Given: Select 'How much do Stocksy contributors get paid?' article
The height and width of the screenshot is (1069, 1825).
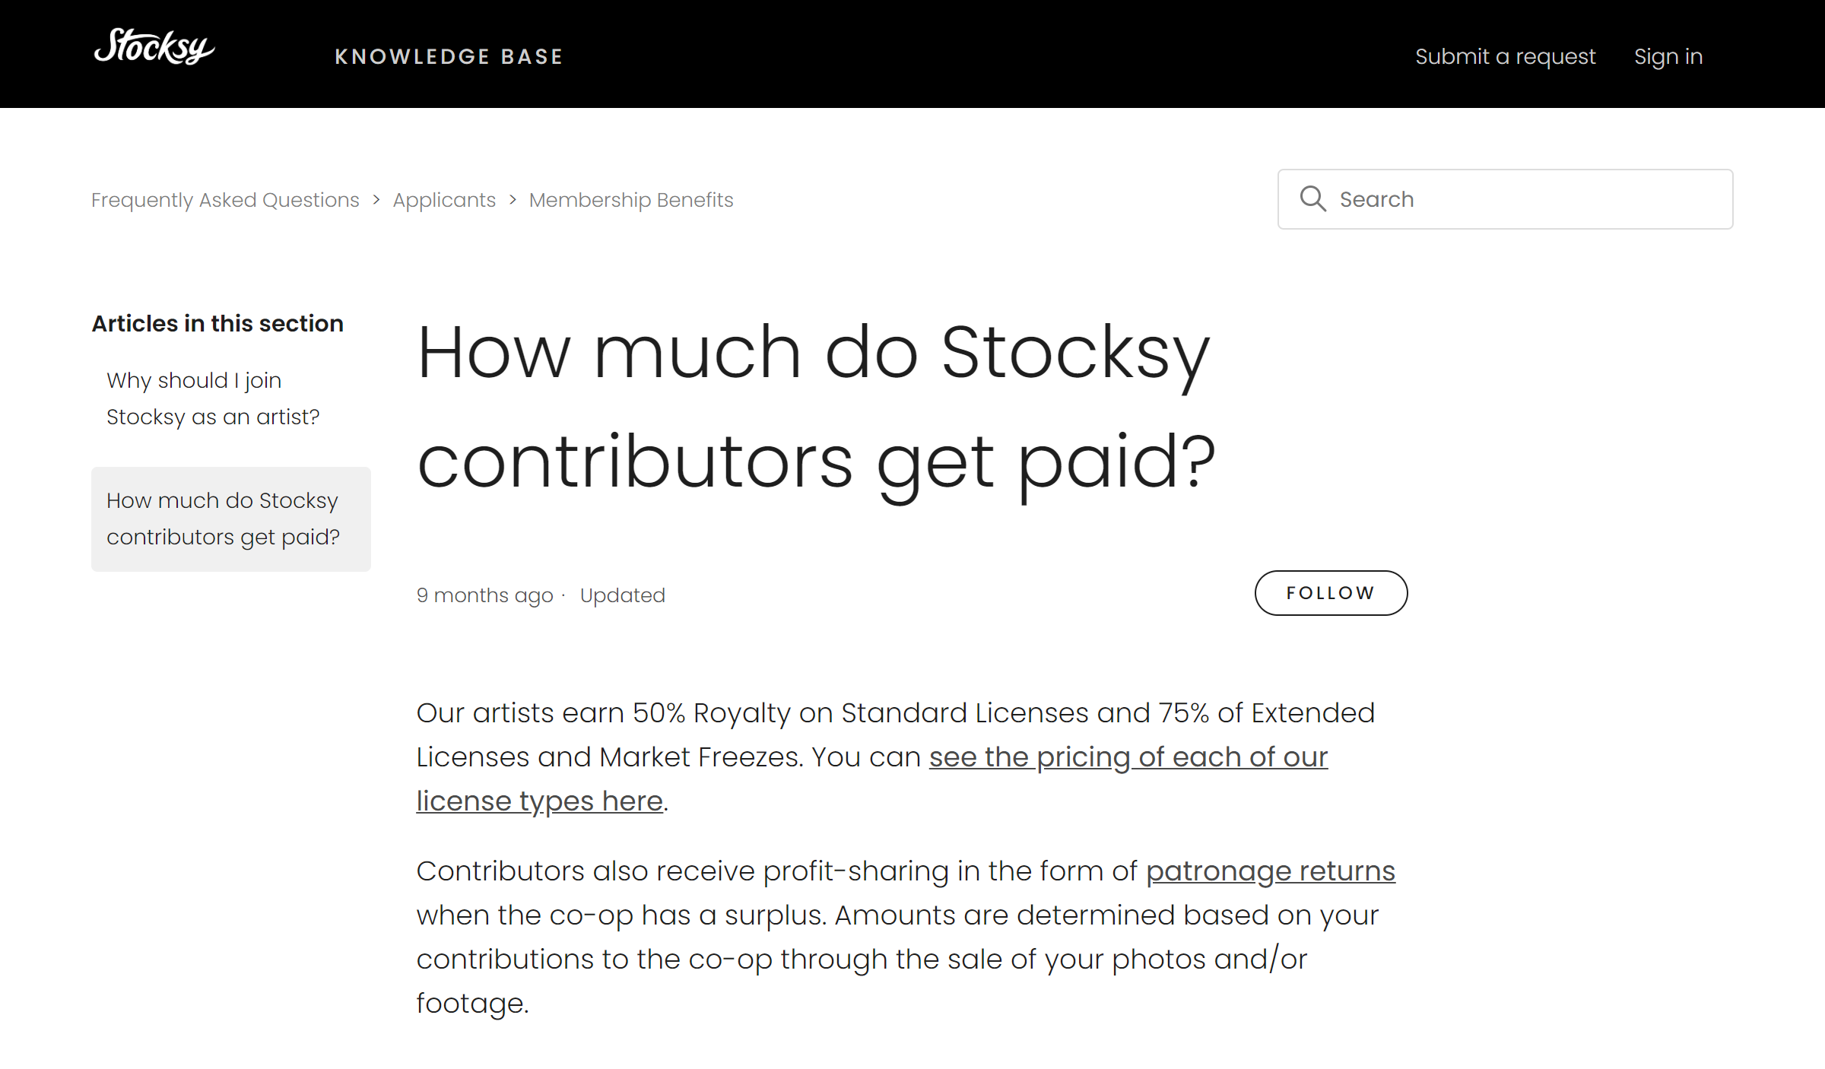Looking at the screenshot, I should click(x=224, y=518).
